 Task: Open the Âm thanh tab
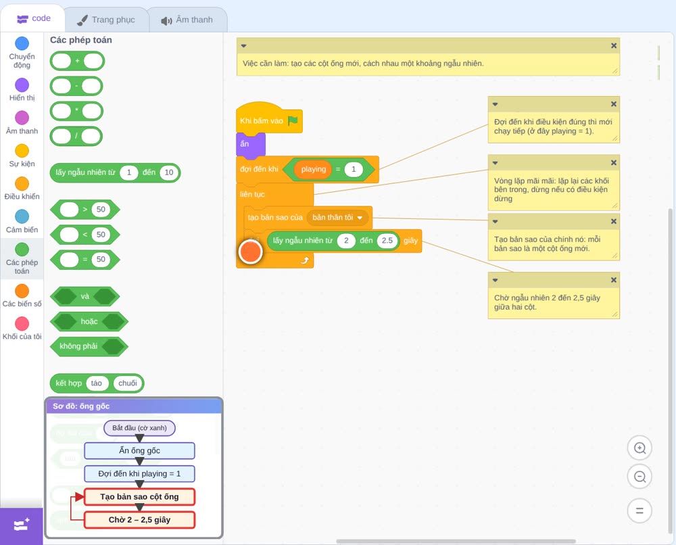[187, 20]
